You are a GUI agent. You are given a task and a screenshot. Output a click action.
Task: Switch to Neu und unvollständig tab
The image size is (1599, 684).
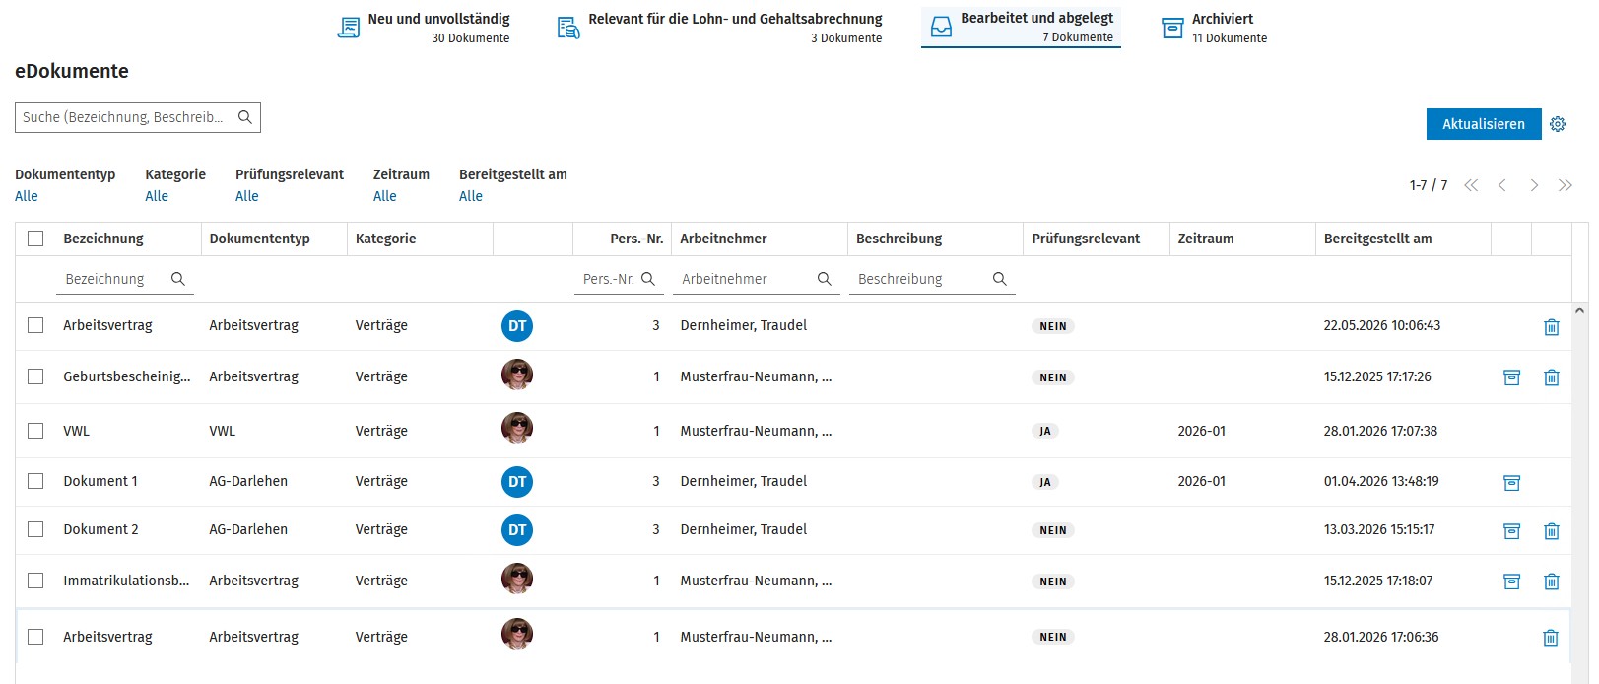(424, 28)
